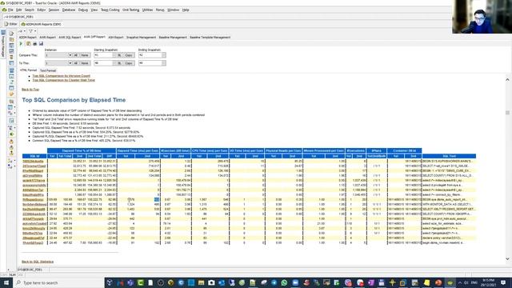
Task: Open OneNote from the taskbar
Action: (371, 282)
